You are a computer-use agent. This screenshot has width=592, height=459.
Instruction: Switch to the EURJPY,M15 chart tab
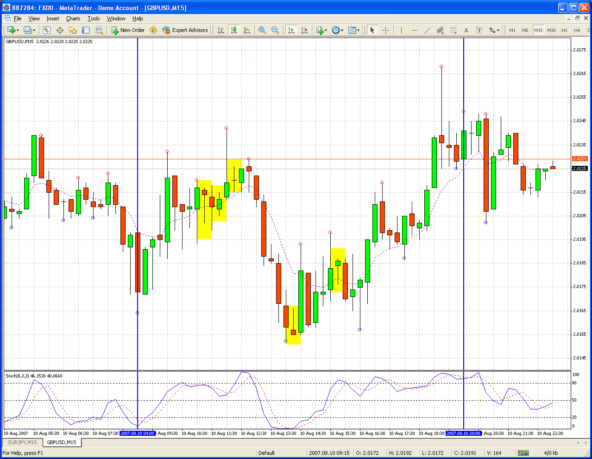22,442
